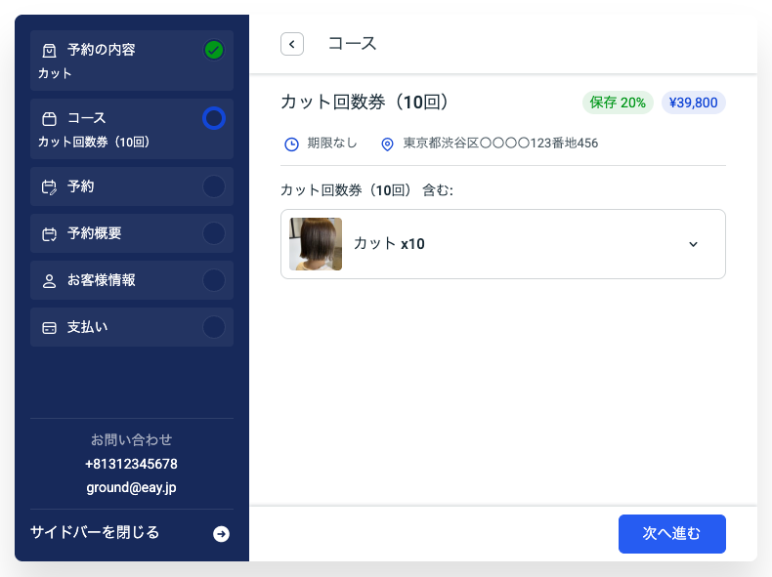The image size is (772, 577).
Task: Click the location pin icon by the address
Action: 387,144
